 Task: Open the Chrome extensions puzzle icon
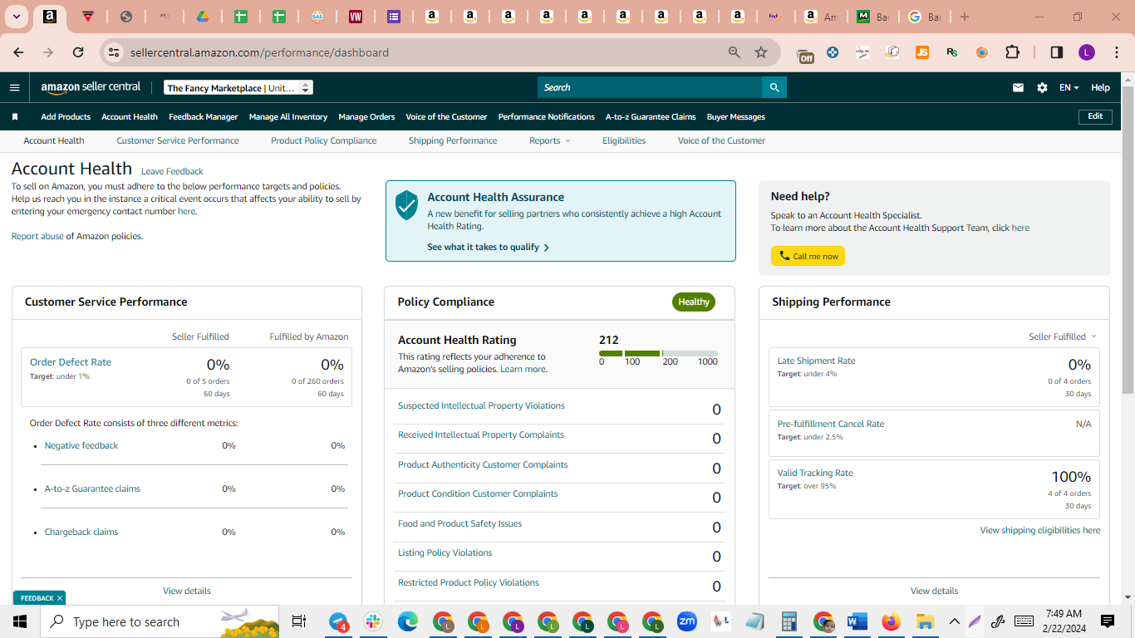coord(1012,52)
